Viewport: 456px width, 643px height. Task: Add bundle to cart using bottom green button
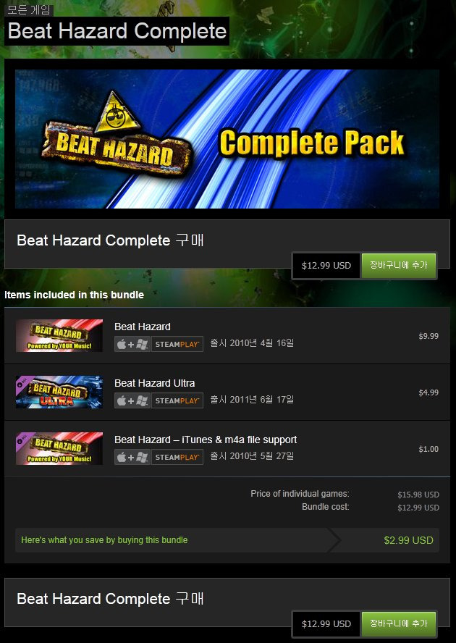click(398, 623)
